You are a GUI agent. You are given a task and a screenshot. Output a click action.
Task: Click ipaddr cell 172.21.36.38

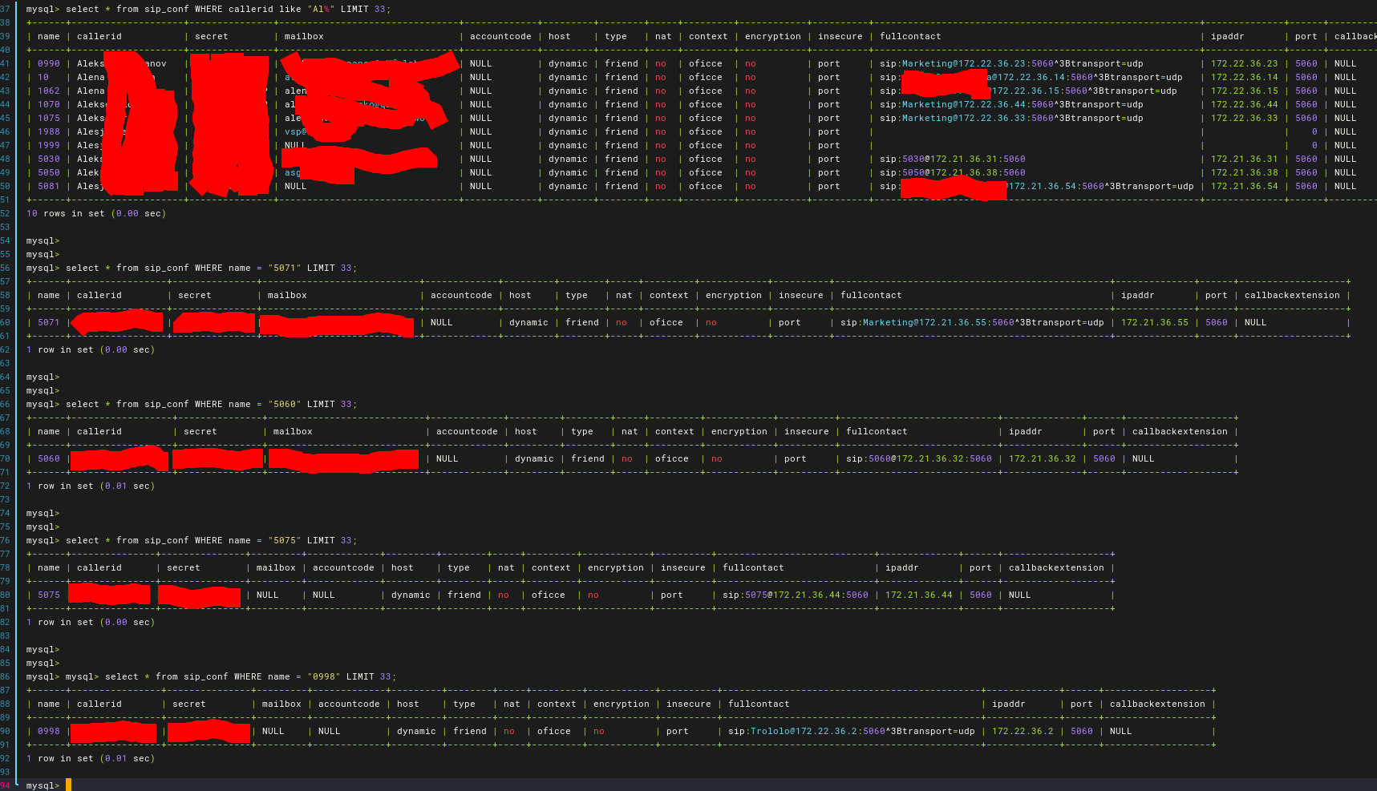tap(1244, 172)
